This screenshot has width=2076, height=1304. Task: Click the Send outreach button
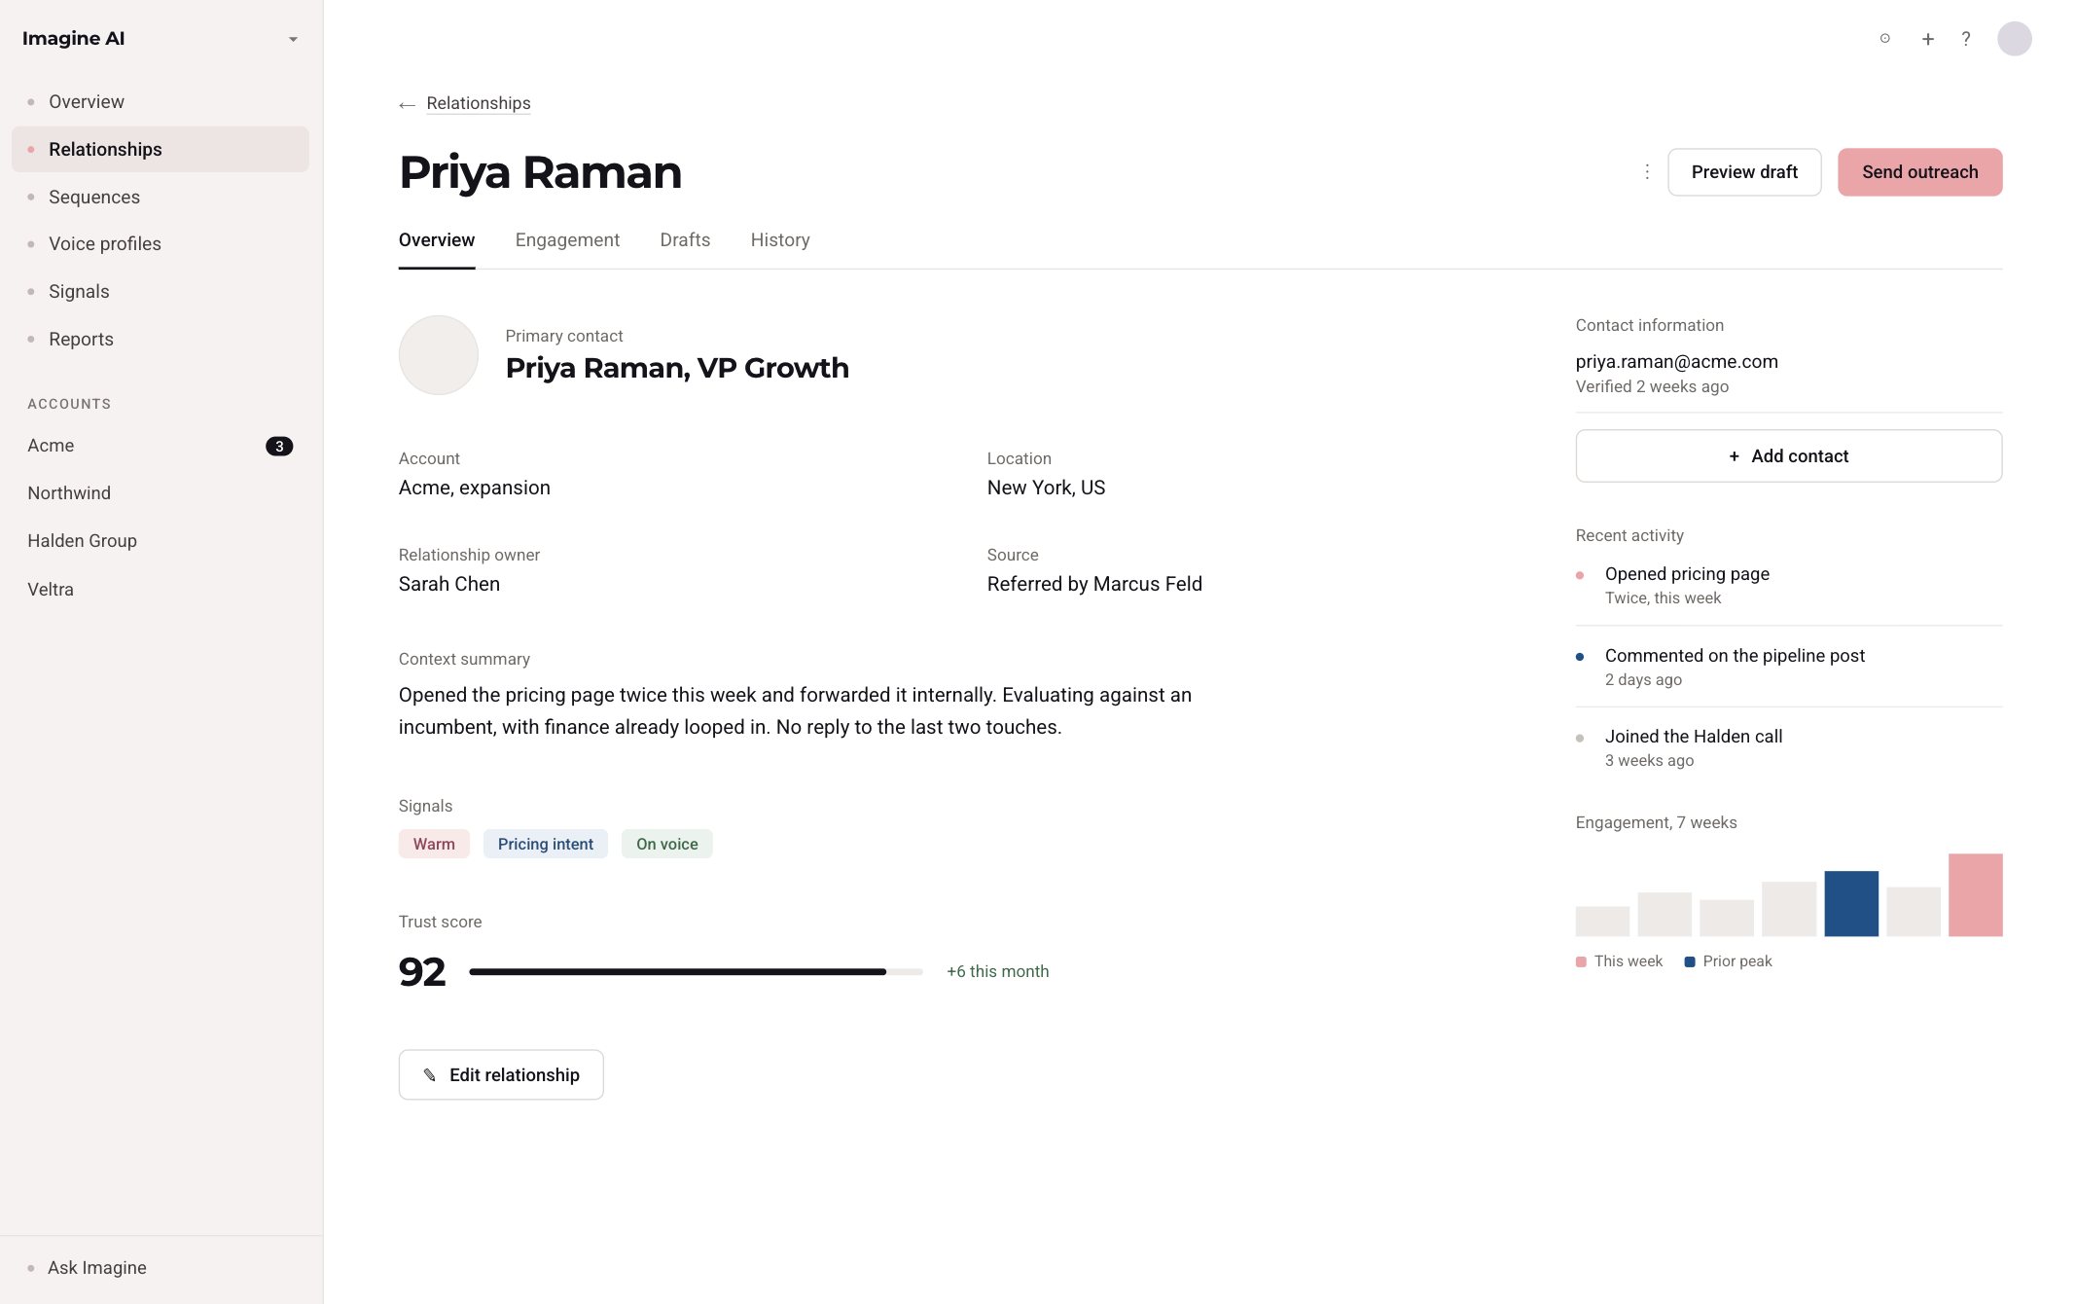pyautogui.click(x=1919, y=172)
